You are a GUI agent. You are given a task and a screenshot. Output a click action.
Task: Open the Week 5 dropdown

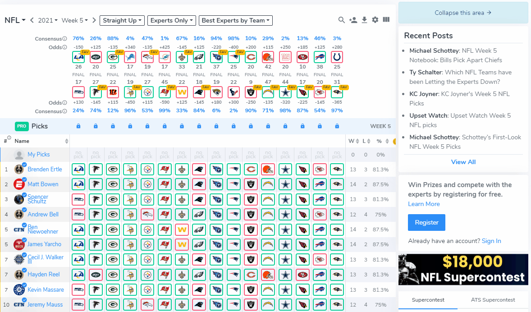74,20
